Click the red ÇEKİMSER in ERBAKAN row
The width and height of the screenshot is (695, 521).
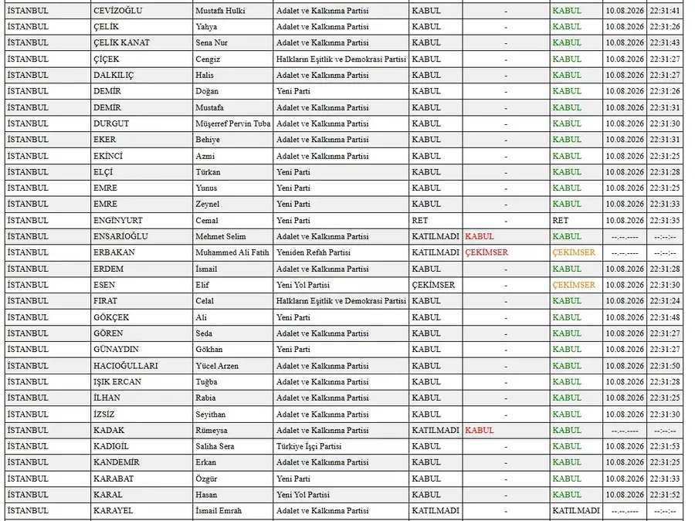tap(486, 252)
